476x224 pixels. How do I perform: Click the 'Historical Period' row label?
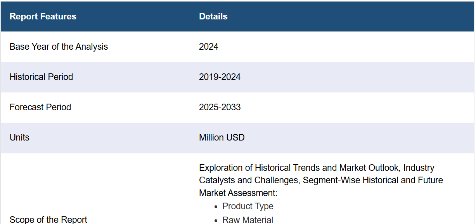(41, 77)
